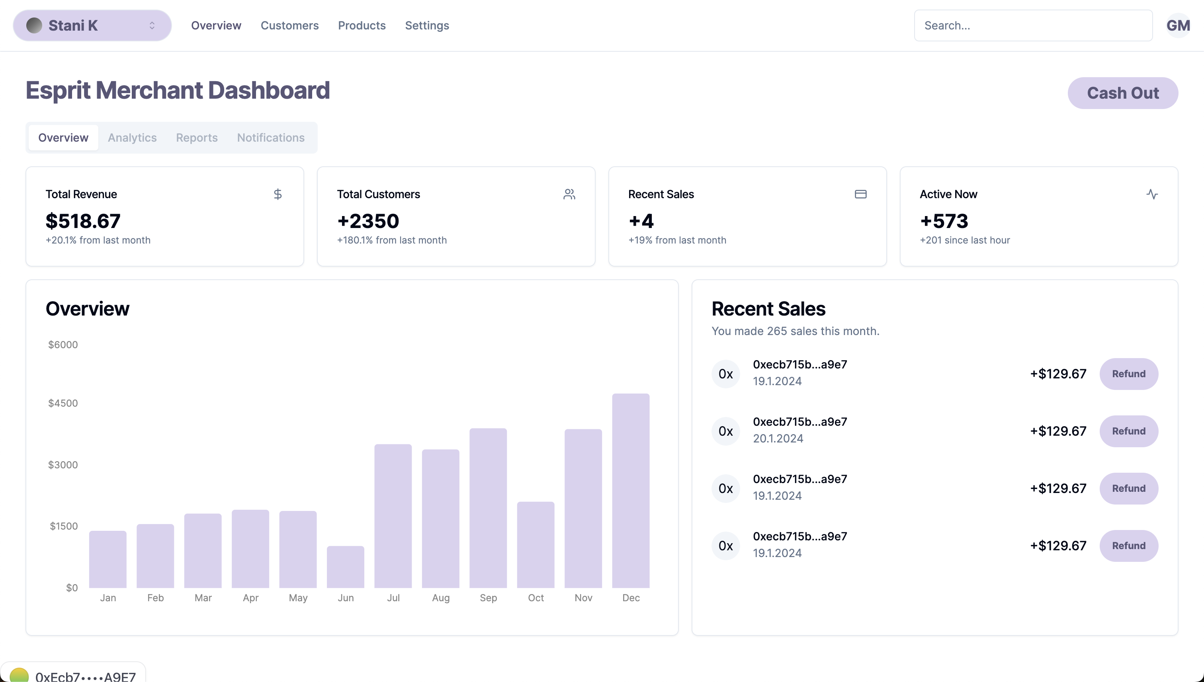Click the GM user avatar
Image resolution: width=1204 pixels, height=682 pixels.
click(1178, 25)
